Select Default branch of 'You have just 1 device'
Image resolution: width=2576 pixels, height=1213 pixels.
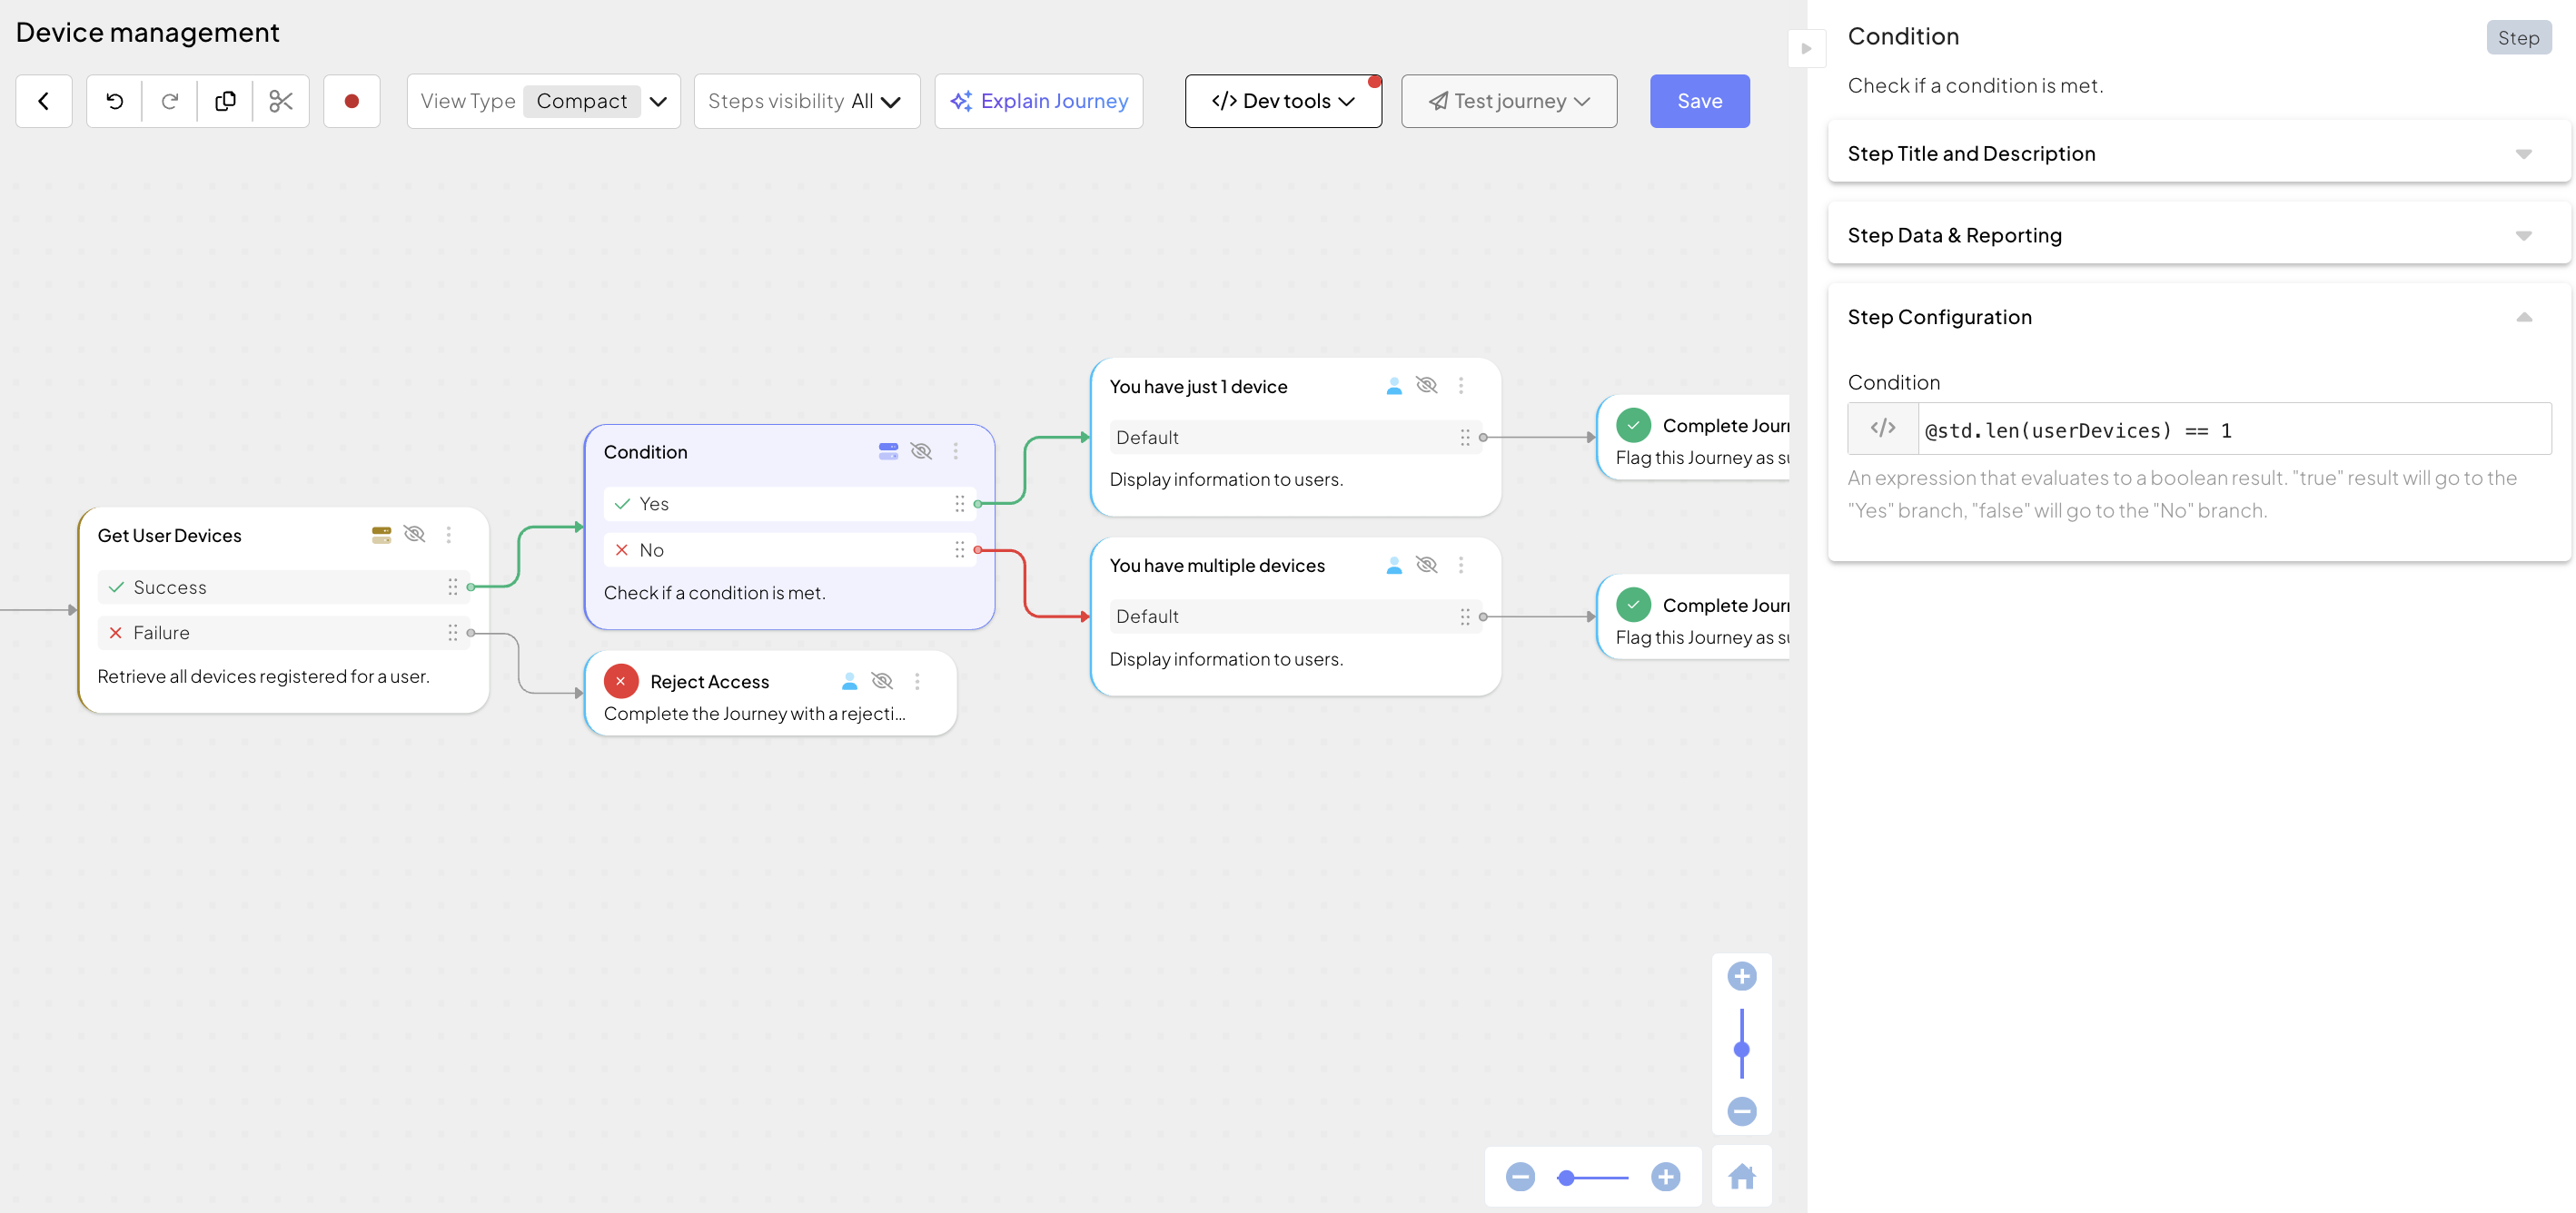pyautogui.click(x=1295, y=438)
